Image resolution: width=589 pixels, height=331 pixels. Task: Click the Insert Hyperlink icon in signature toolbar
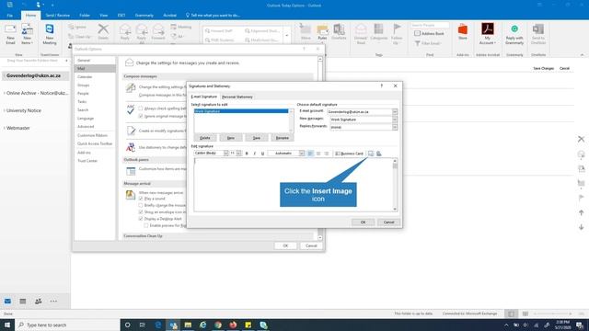tap(378, 154)
